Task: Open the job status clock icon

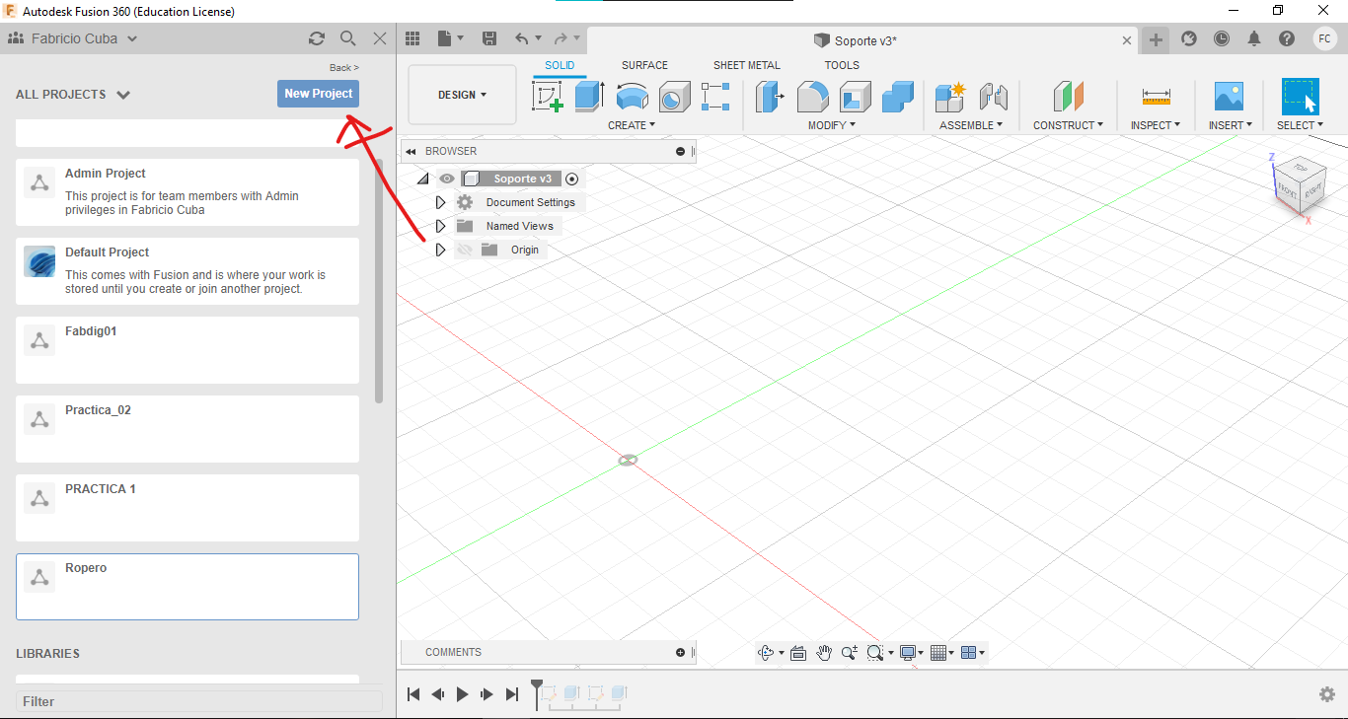Action: click(x=1222, y=38)
